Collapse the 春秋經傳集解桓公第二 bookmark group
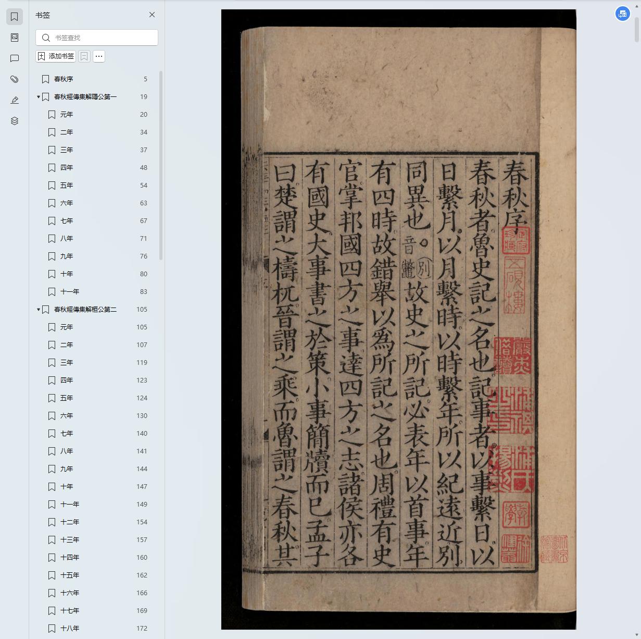This screenshot has width=641, height=639. 39,310
